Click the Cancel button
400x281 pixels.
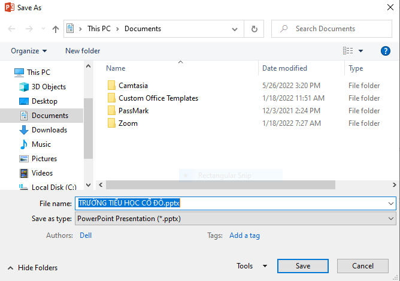(x=362, y=266)
